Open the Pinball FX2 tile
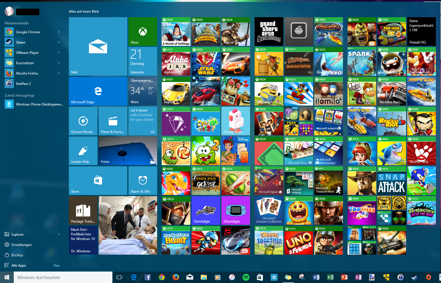This screenshot has width=441, height=283. pyautogui.click(x=422, y=32)
